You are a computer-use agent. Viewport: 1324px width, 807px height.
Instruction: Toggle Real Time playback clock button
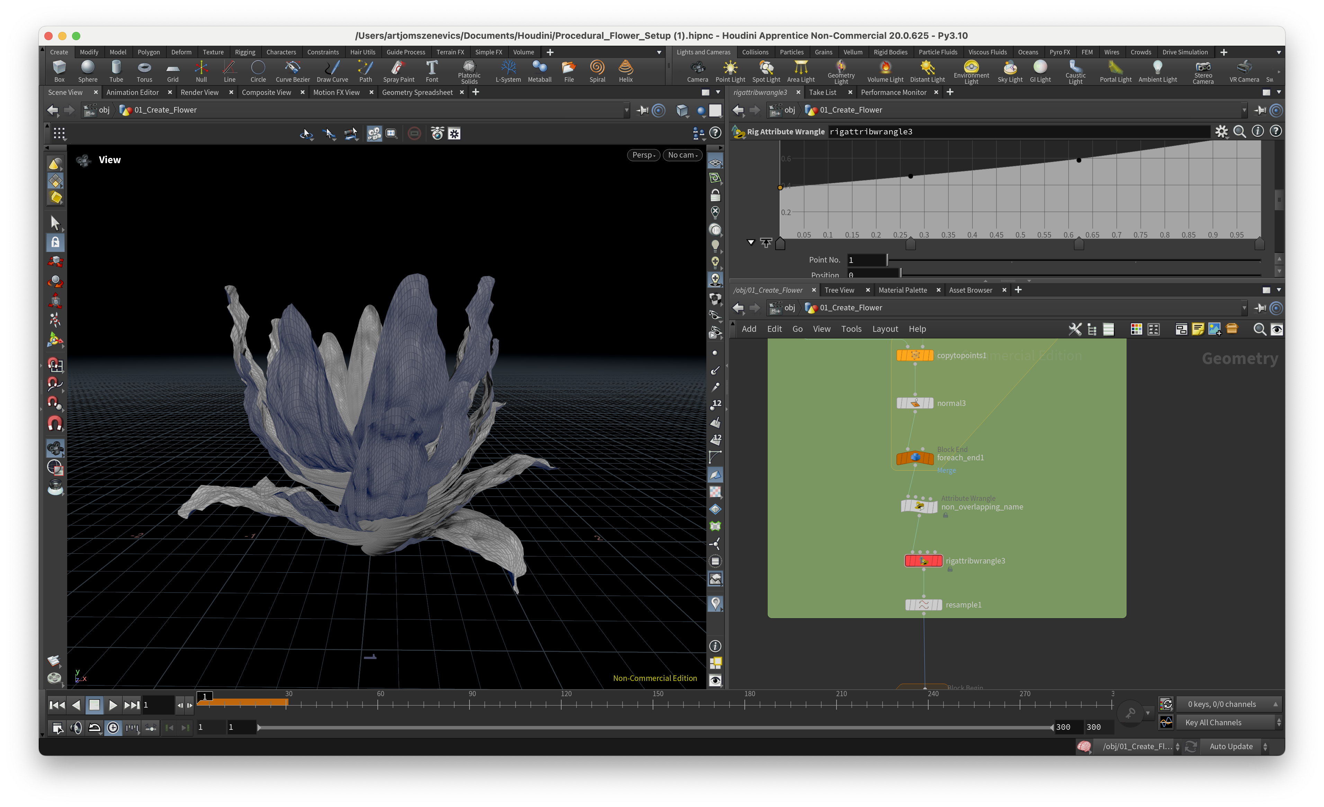tap(113, 727)
